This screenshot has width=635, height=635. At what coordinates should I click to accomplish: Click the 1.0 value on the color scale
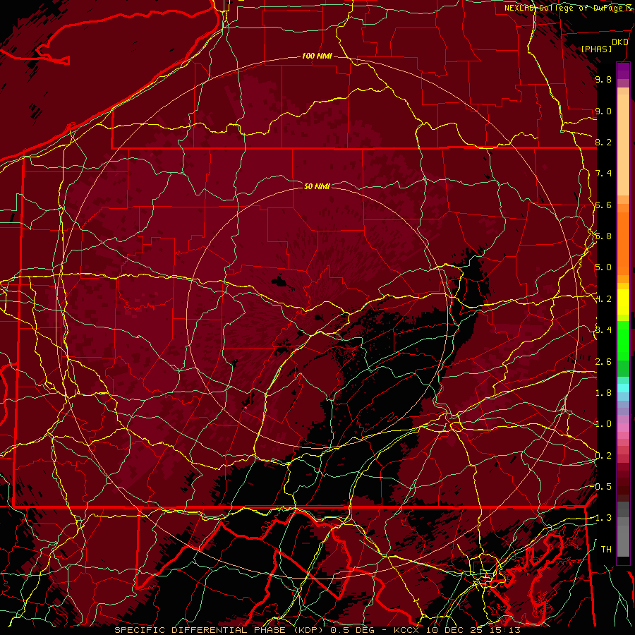(x=603, y=424)
